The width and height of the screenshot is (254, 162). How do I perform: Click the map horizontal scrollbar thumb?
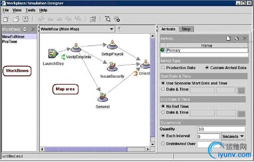[86, 149]
